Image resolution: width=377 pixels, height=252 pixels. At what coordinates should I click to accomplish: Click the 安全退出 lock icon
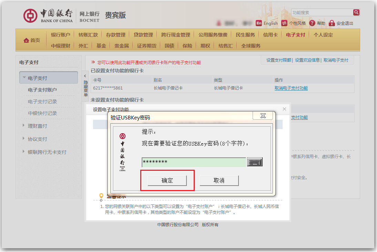pos(332,23)
